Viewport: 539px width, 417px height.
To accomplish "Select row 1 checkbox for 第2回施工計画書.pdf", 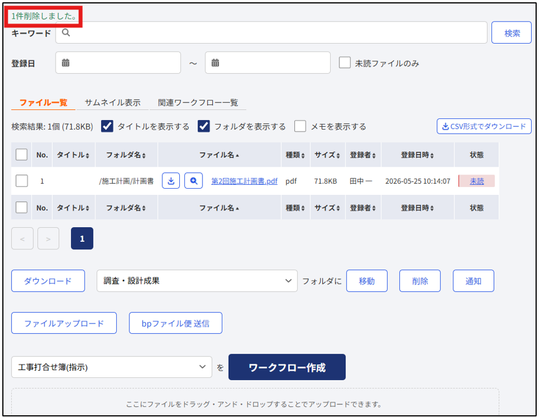I will (x=22, y=181).
